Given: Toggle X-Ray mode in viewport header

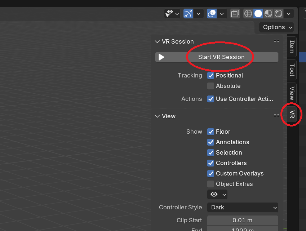Looking at the screenshot, I should pyautogui.click(x=235, y=13).
